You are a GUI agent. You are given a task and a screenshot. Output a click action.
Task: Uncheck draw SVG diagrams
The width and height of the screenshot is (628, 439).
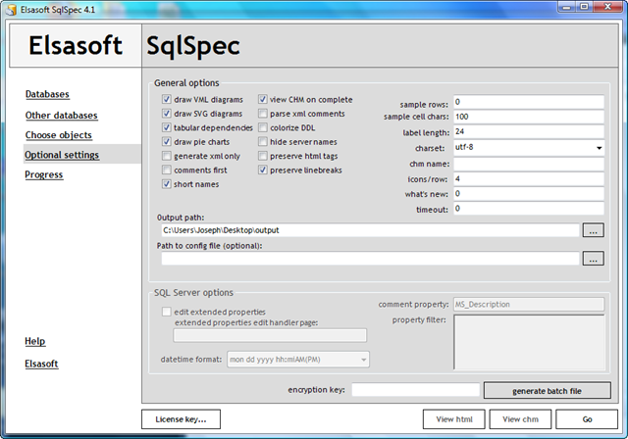tap(167, 114)
